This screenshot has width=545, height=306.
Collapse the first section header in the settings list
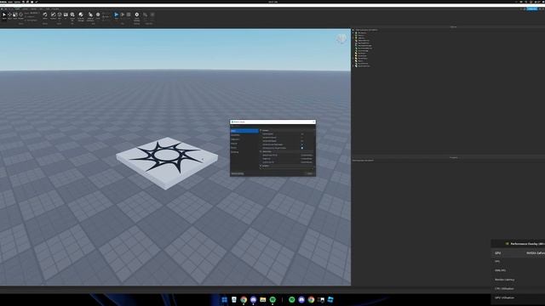[261, 130]
